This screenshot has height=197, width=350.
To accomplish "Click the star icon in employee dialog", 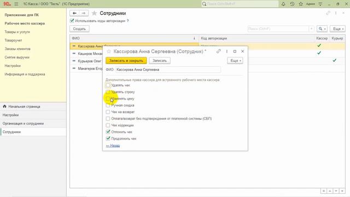I will [109, 51].
